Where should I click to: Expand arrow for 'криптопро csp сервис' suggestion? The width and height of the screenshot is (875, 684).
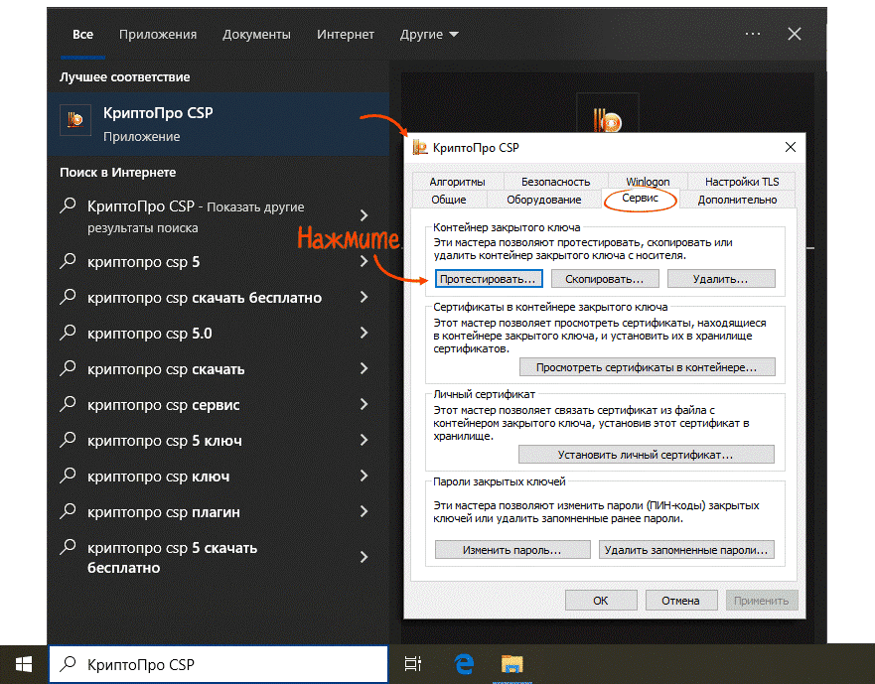pos(365,405)
